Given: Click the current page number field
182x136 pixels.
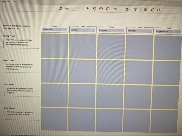Looking at the screenshot, I should tap(74, 9).
